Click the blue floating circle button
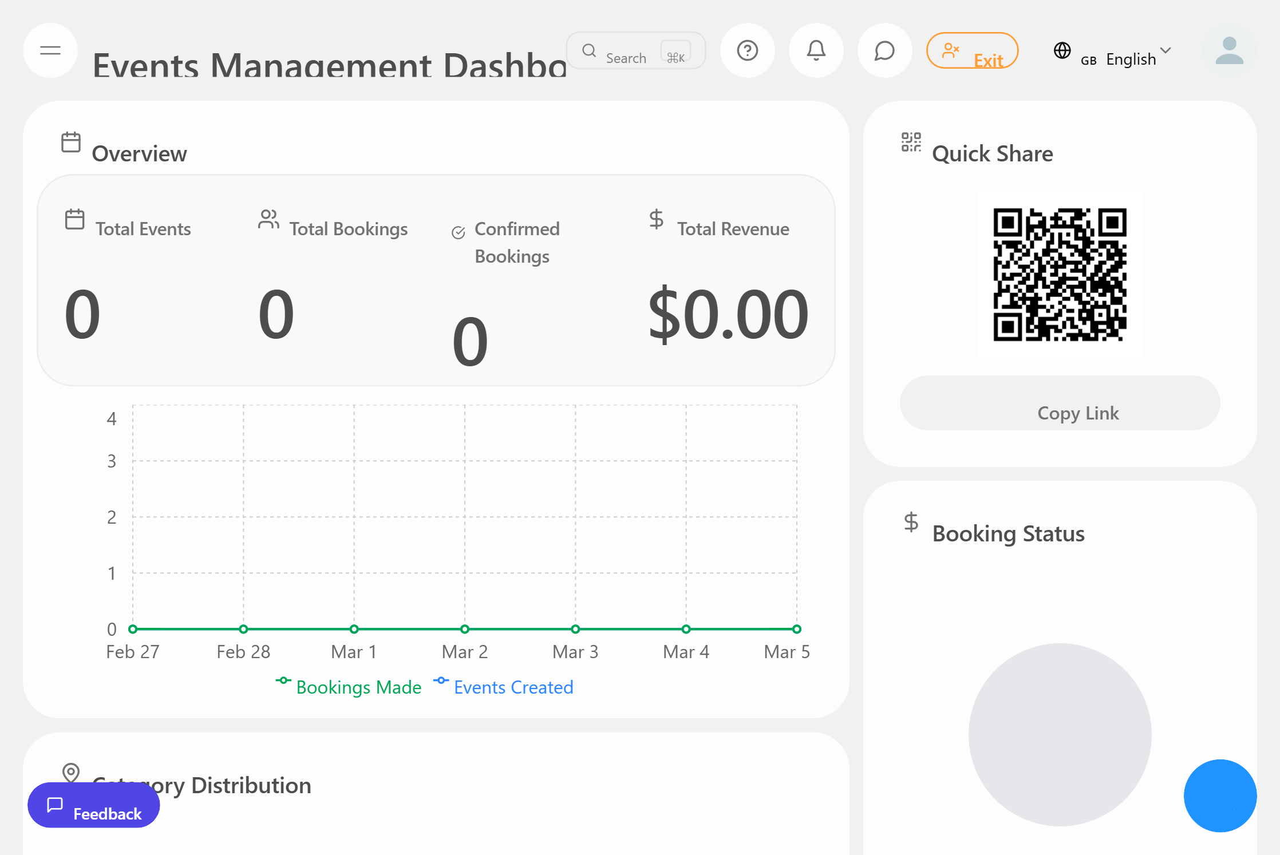The height and width of the screenshot is (855, 1280). pyautogui.click(x=1220, y=795)
